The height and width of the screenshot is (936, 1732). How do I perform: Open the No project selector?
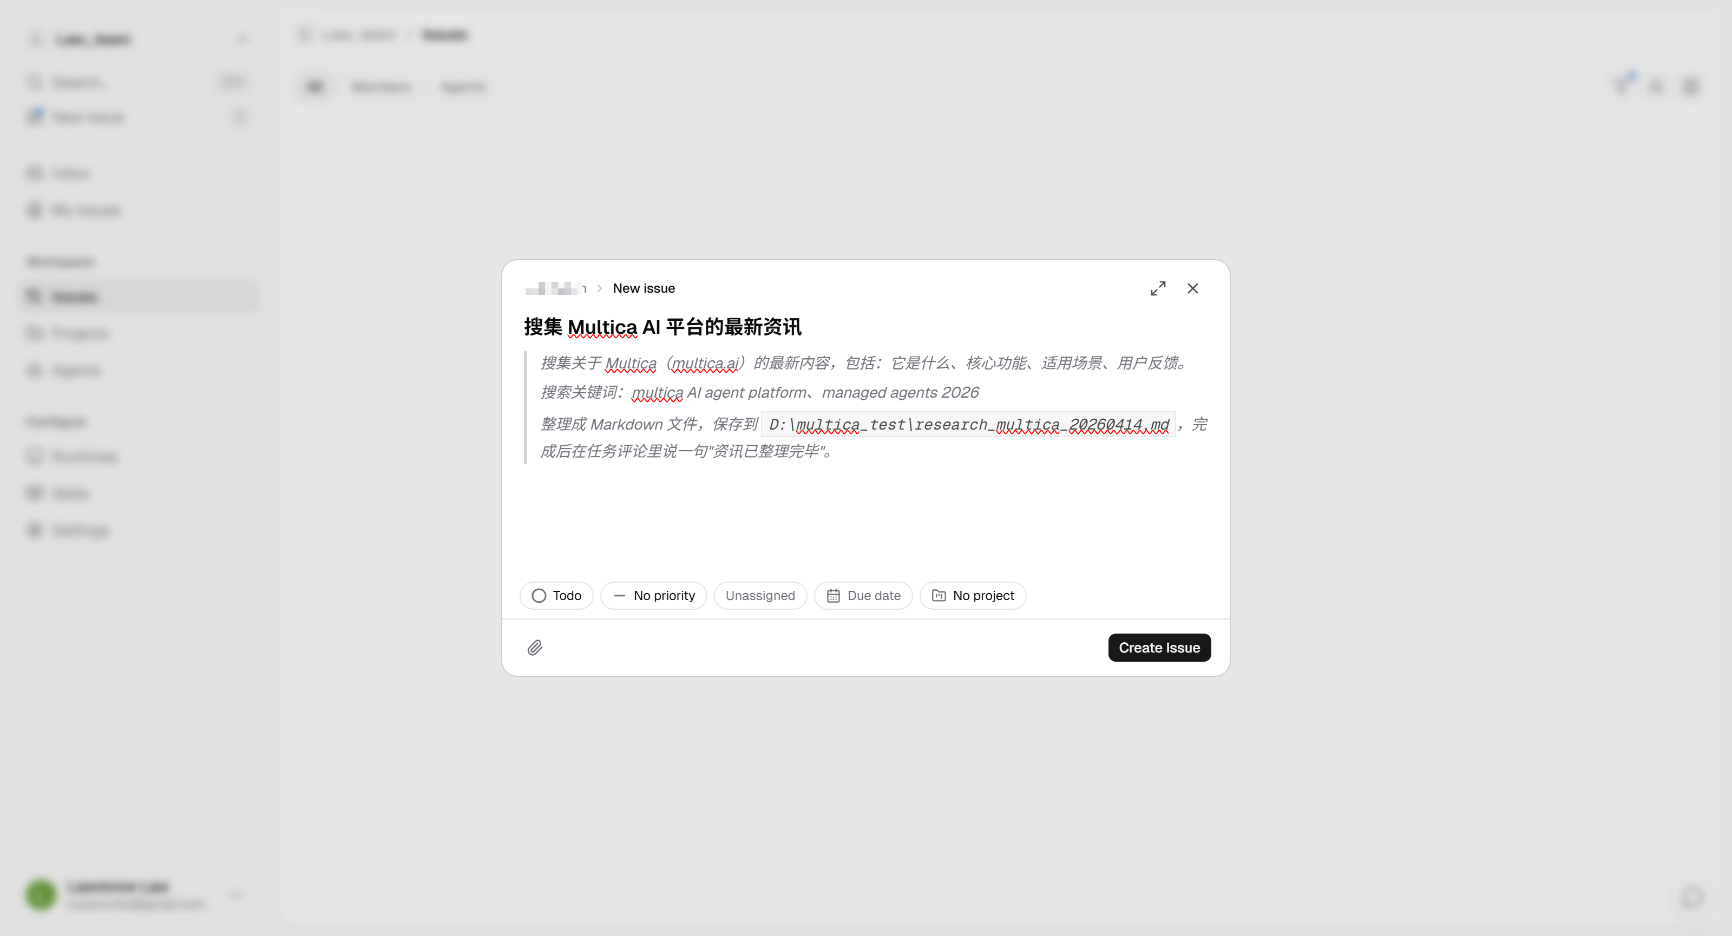click(973, 595)
